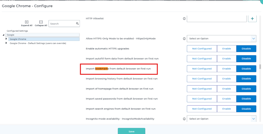Click the plus icon beside HTTP Allowlist

(252, 18)
